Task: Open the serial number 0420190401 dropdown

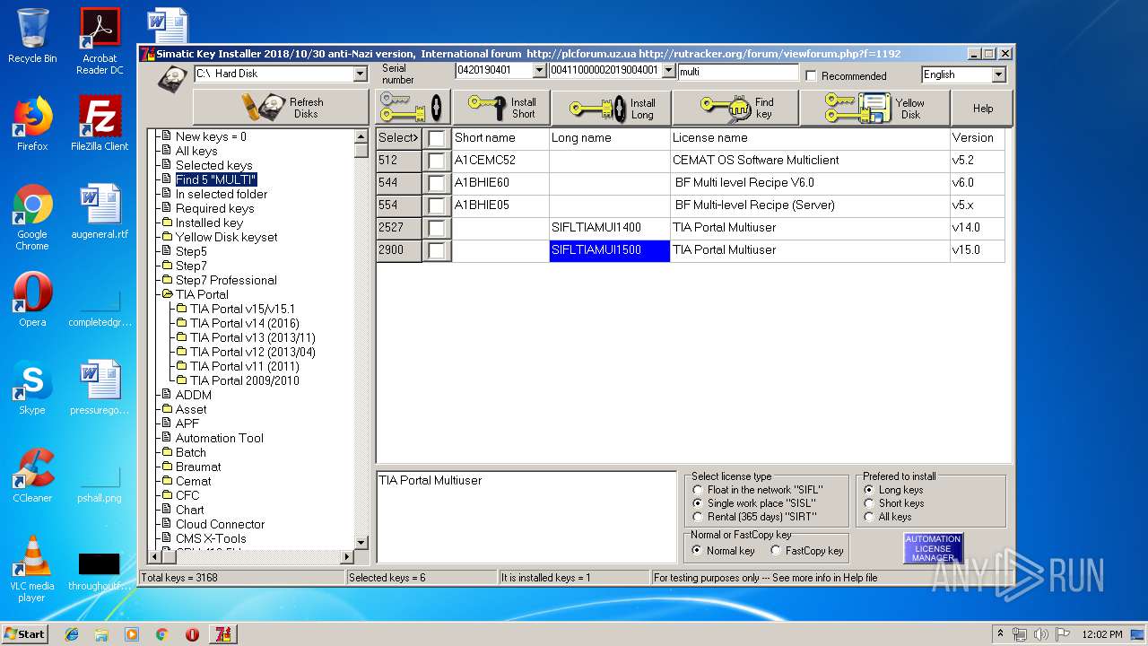Action: pyautogui.click(x=539, y=70)
